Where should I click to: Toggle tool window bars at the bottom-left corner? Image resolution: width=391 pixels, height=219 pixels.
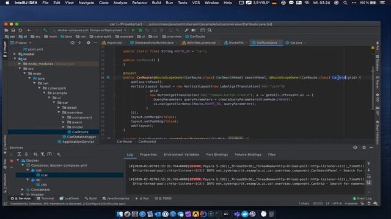tap(5, 204)
